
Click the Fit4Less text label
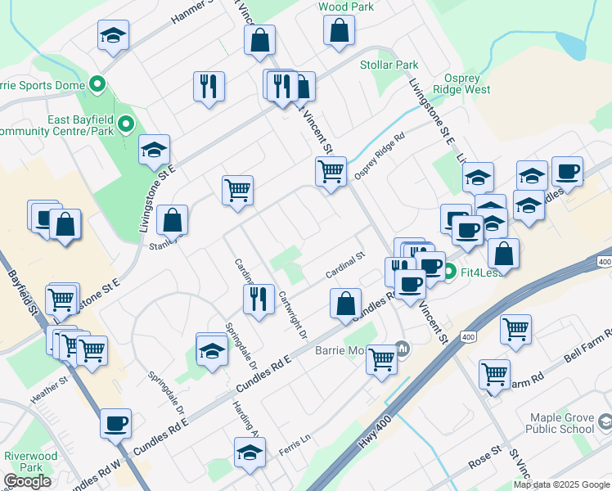coord(482,273)
